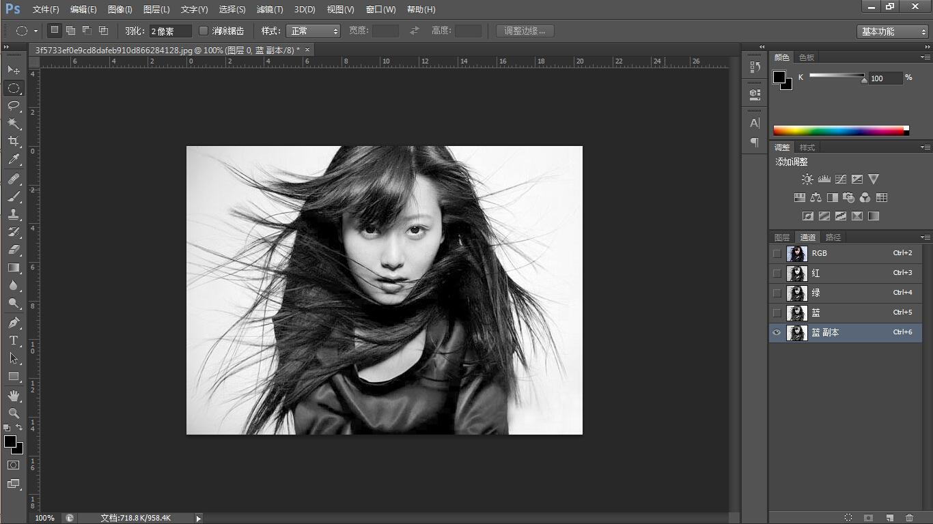
Task: Expand the tool preset picker arrow
Action: pos(36,31)
